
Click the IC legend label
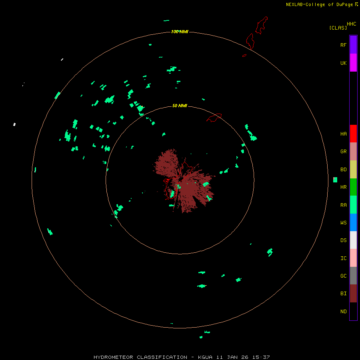pyautogui.click(x=343, y=258)
